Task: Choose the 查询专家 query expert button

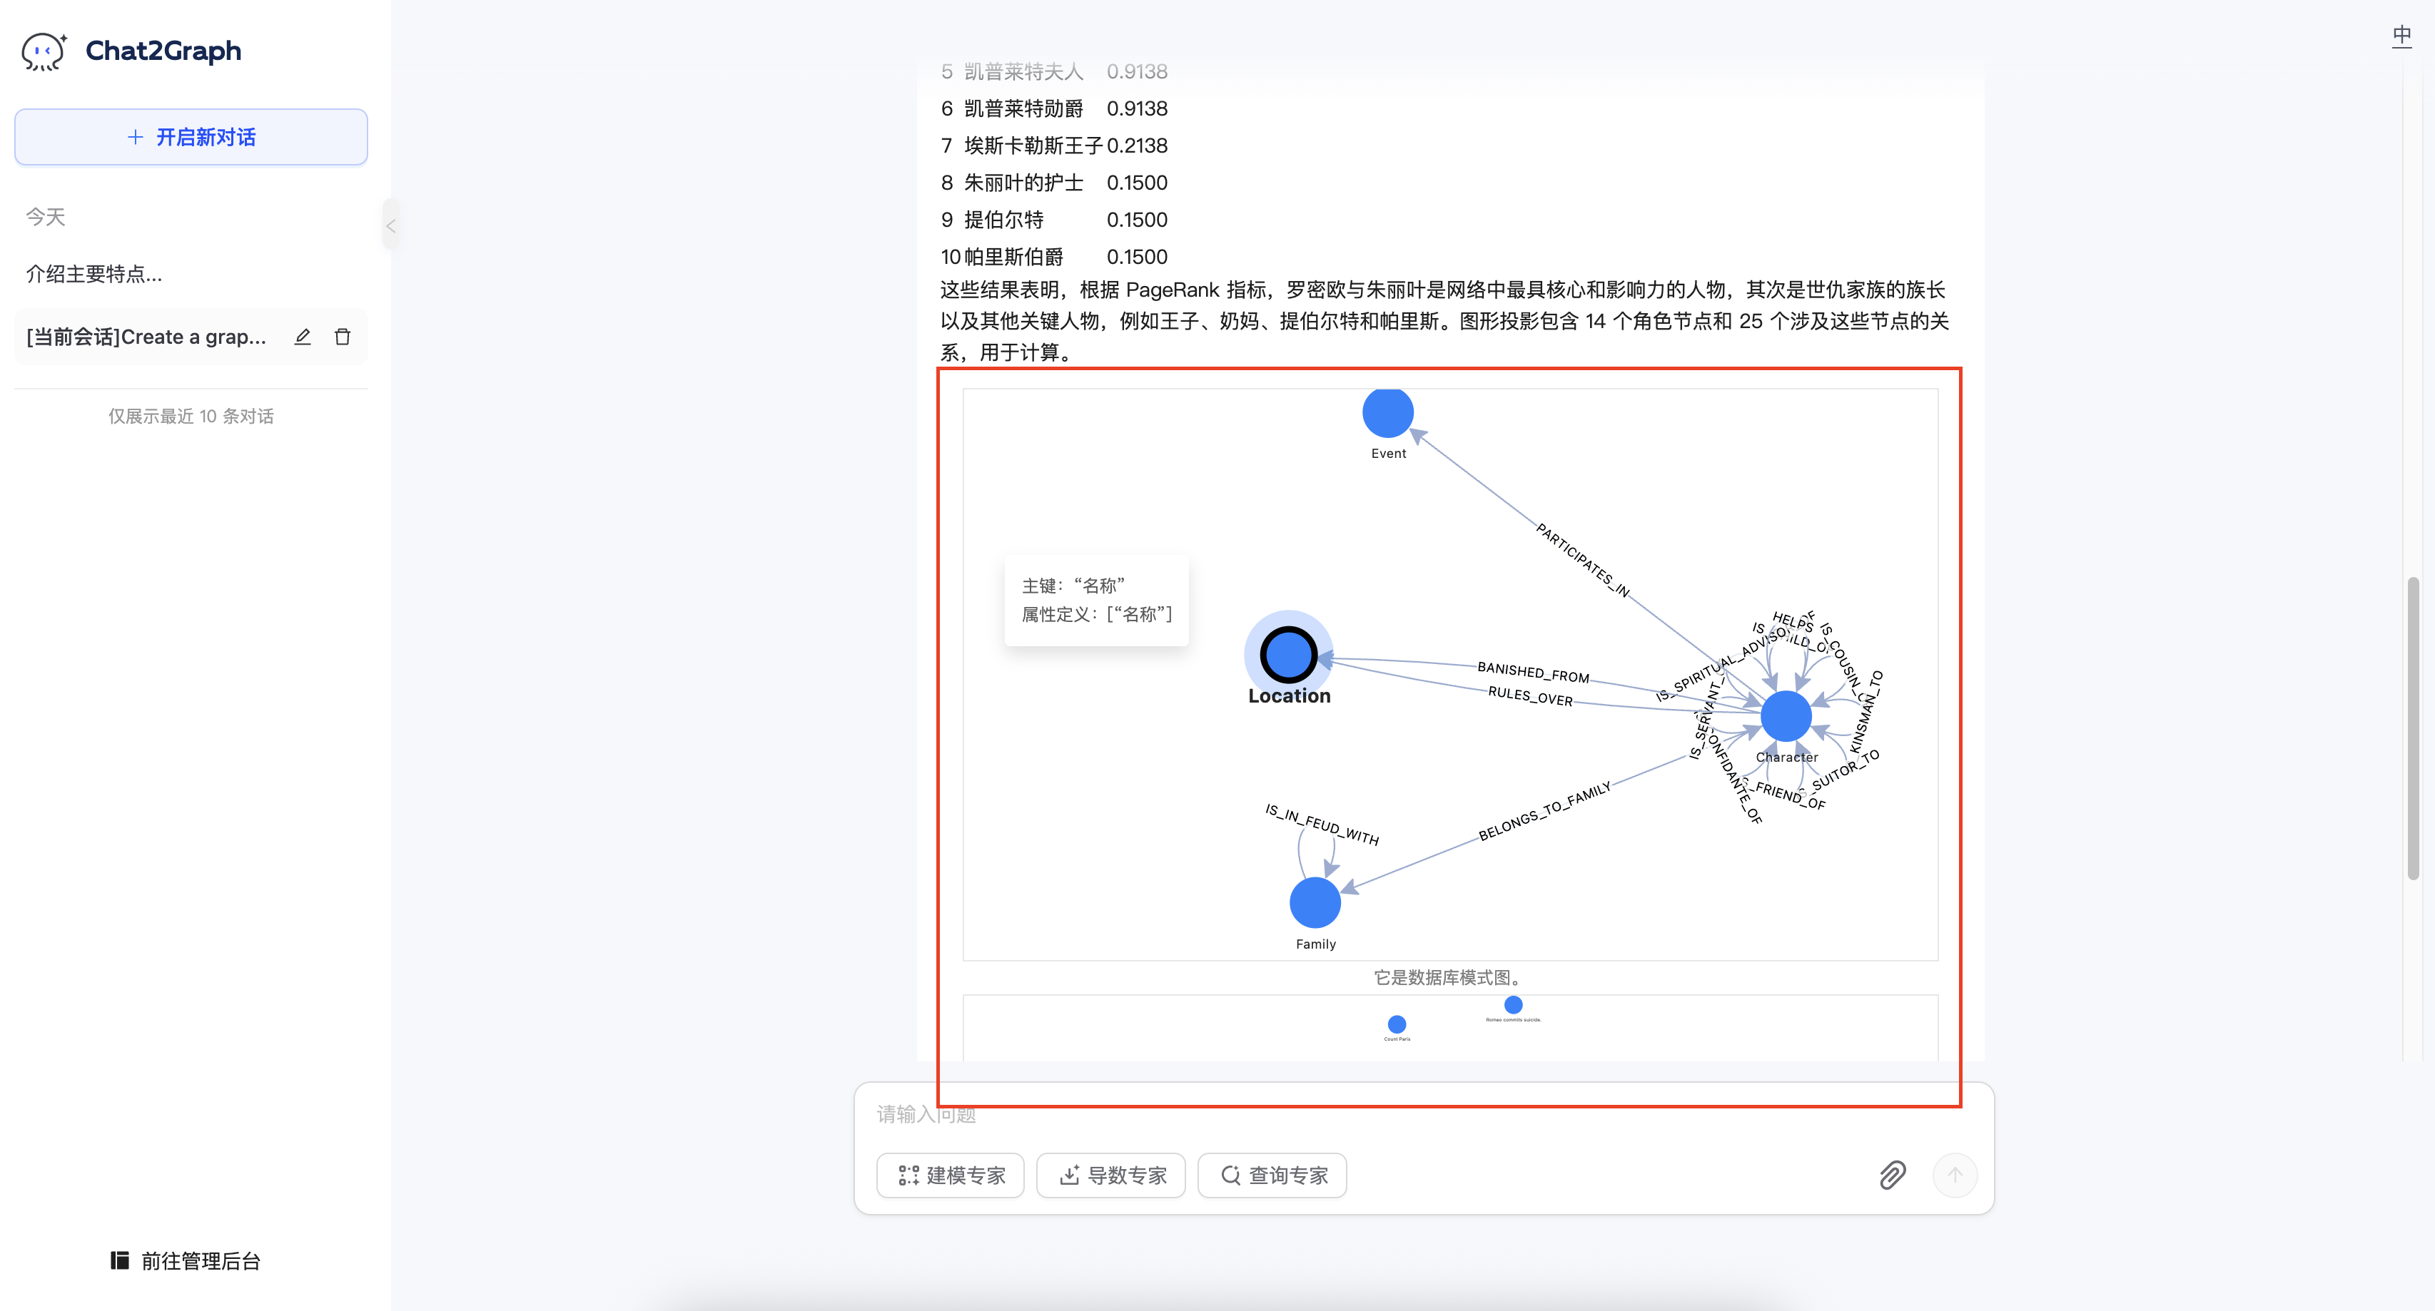Action: point(1272,1176)
